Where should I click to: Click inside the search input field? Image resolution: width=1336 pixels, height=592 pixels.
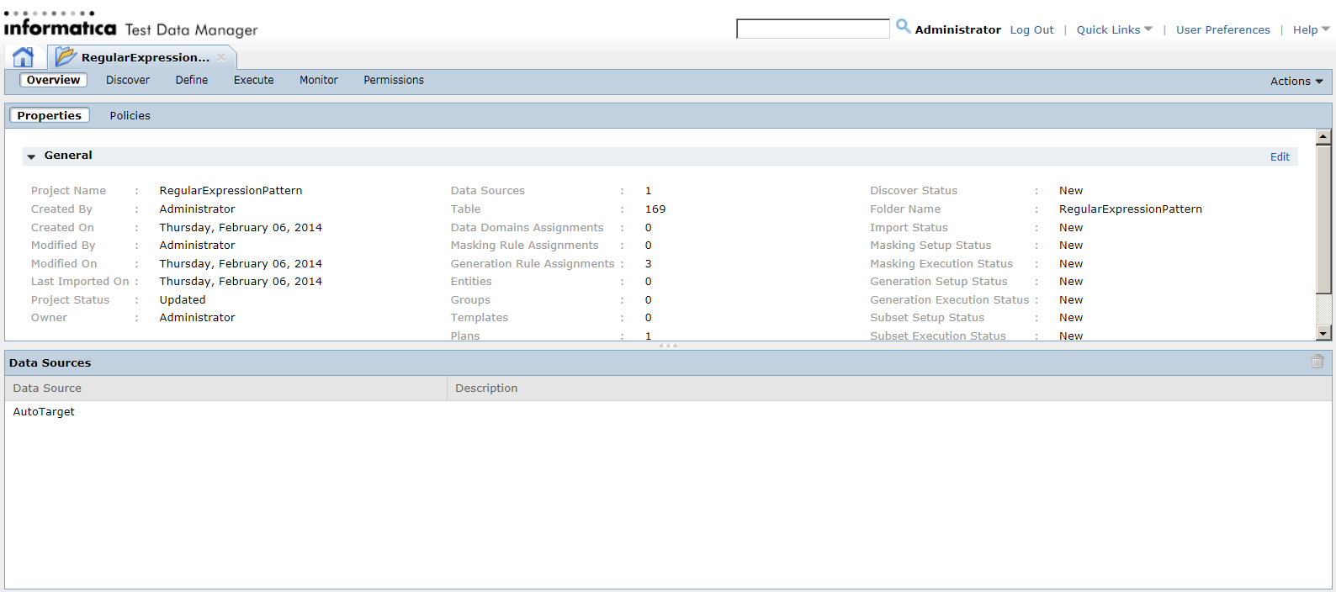click(813, 29)
